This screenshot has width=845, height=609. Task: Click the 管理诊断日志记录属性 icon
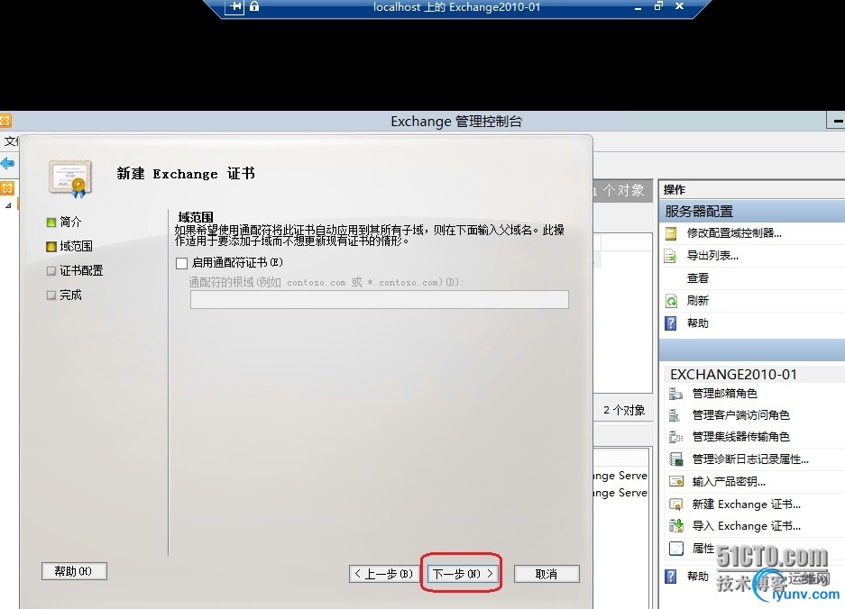[x=675, y=459]
